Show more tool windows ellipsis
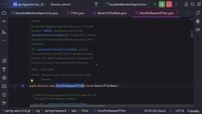202x114 pixels. pyautogui.click(x=4, y=41)
